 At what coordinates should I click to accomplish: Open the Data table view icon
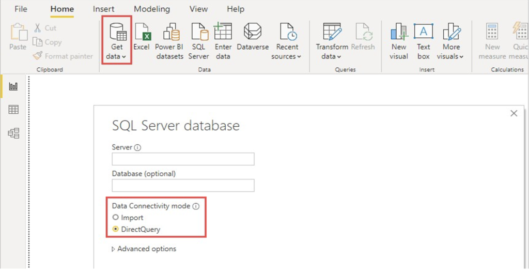click(x=13, y=110)
